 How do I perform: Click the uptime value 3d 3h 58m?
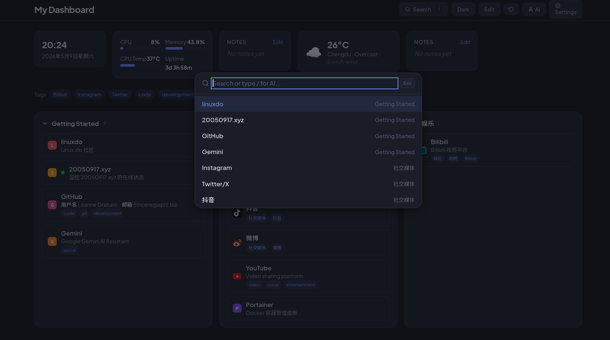[179, 68]
